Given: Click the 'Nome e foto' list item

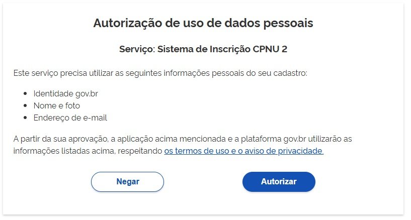Looking at the screenshot, I should click(x=57, y=105).
